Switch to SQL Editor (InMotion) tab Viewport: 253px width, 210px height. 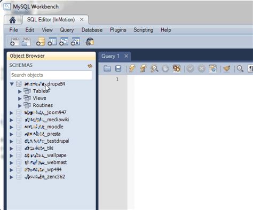pyautogui.click(x=51, y=20)
